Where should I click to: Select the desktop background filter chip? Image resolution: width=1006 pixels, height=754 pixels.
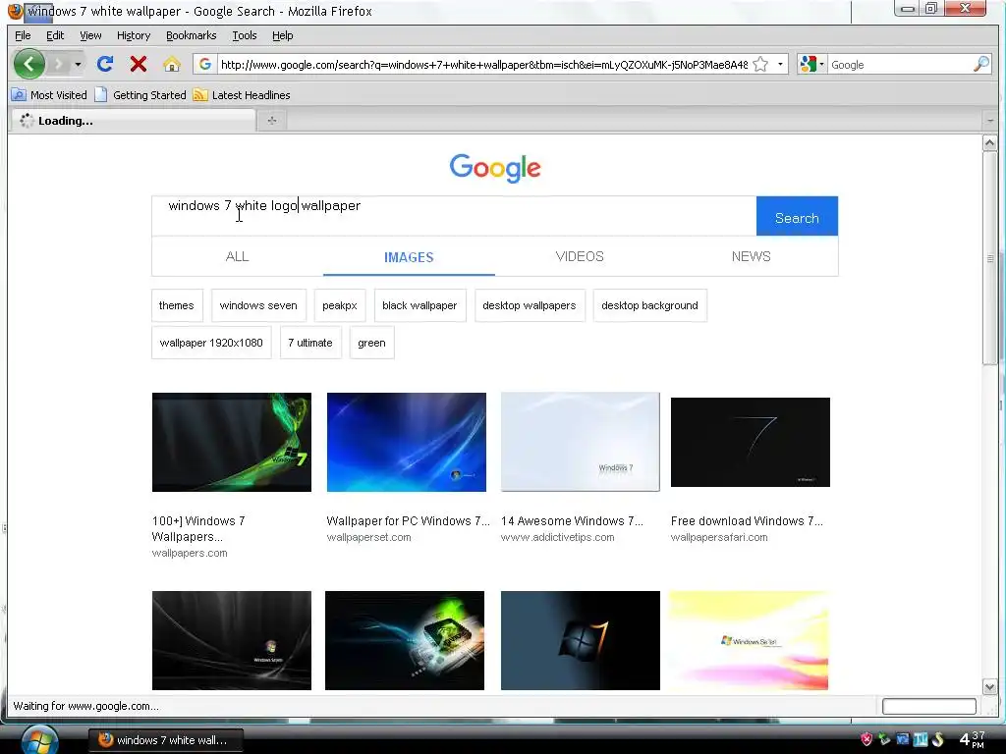click(x=650, y=306)
